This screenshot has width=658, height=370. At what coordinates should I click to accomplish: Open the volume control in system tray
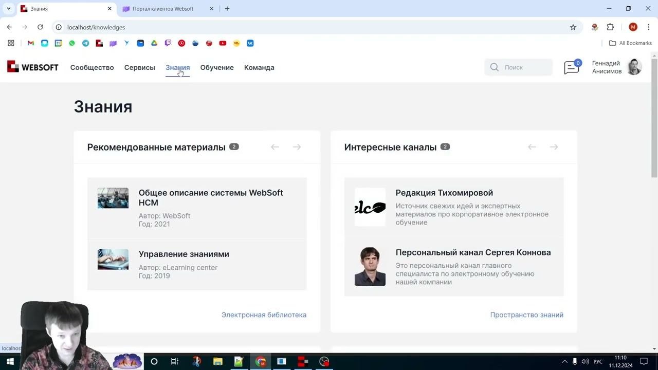(586, 362)
